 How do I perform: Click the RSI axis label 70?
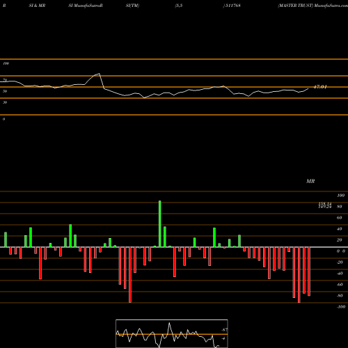tap(5, 80)
